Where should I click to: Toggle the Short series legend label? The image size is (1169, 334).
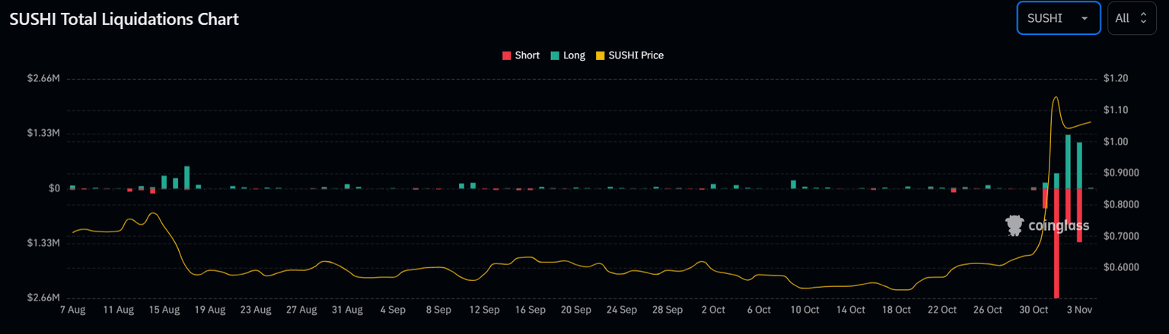[527, 55]
